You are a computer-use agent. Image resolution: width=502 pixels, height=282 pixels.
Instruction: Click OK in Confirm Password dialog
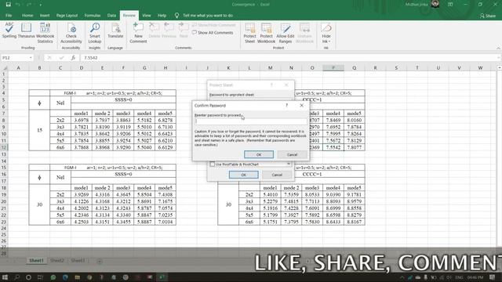point(259,154)
